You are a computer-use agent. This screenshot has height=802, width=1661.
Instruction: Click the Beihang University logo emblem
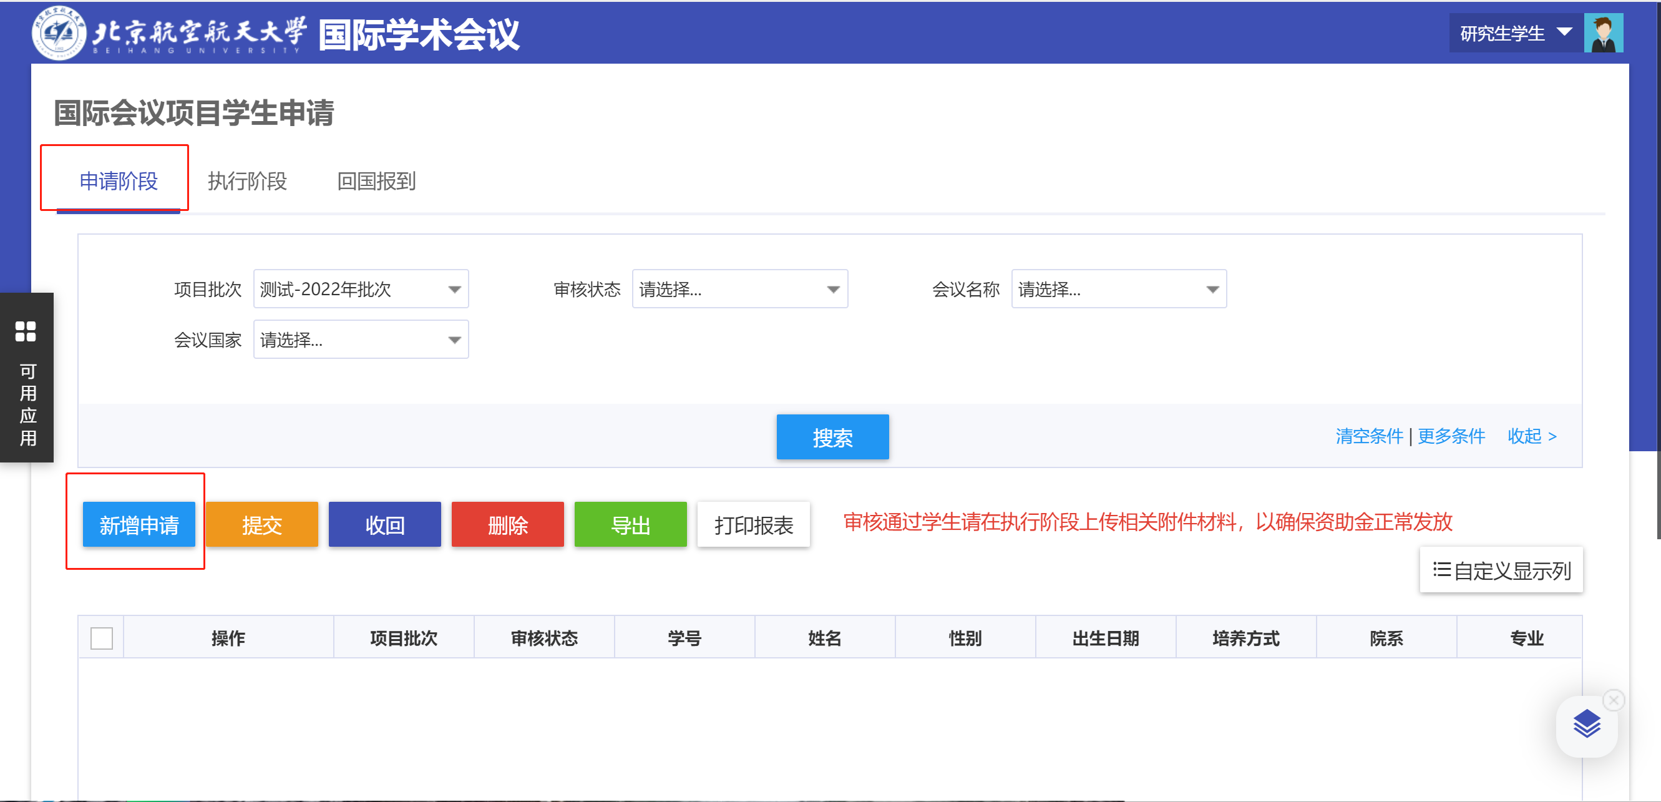pyautogui.click(x=59, y=33)
